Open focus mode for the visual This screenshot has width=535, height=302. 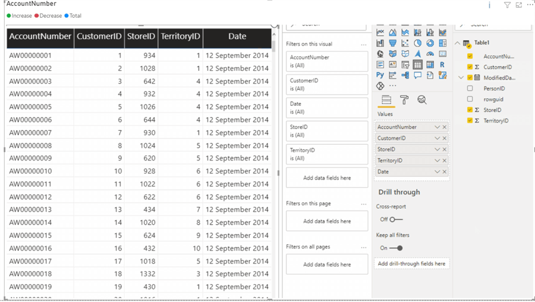pos(518,5)
